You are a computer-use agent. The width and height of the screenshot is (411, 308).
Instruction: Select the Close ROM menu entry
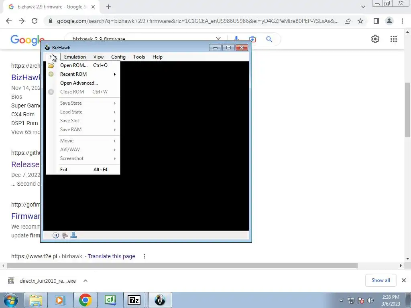click(83, 92)
